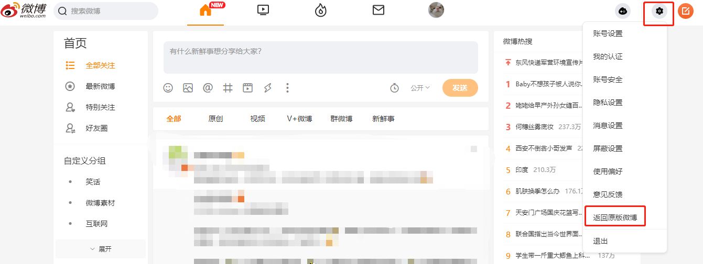
Task: Select 返回原版微博 from the settings menu
Action: [x=615, y=217]
